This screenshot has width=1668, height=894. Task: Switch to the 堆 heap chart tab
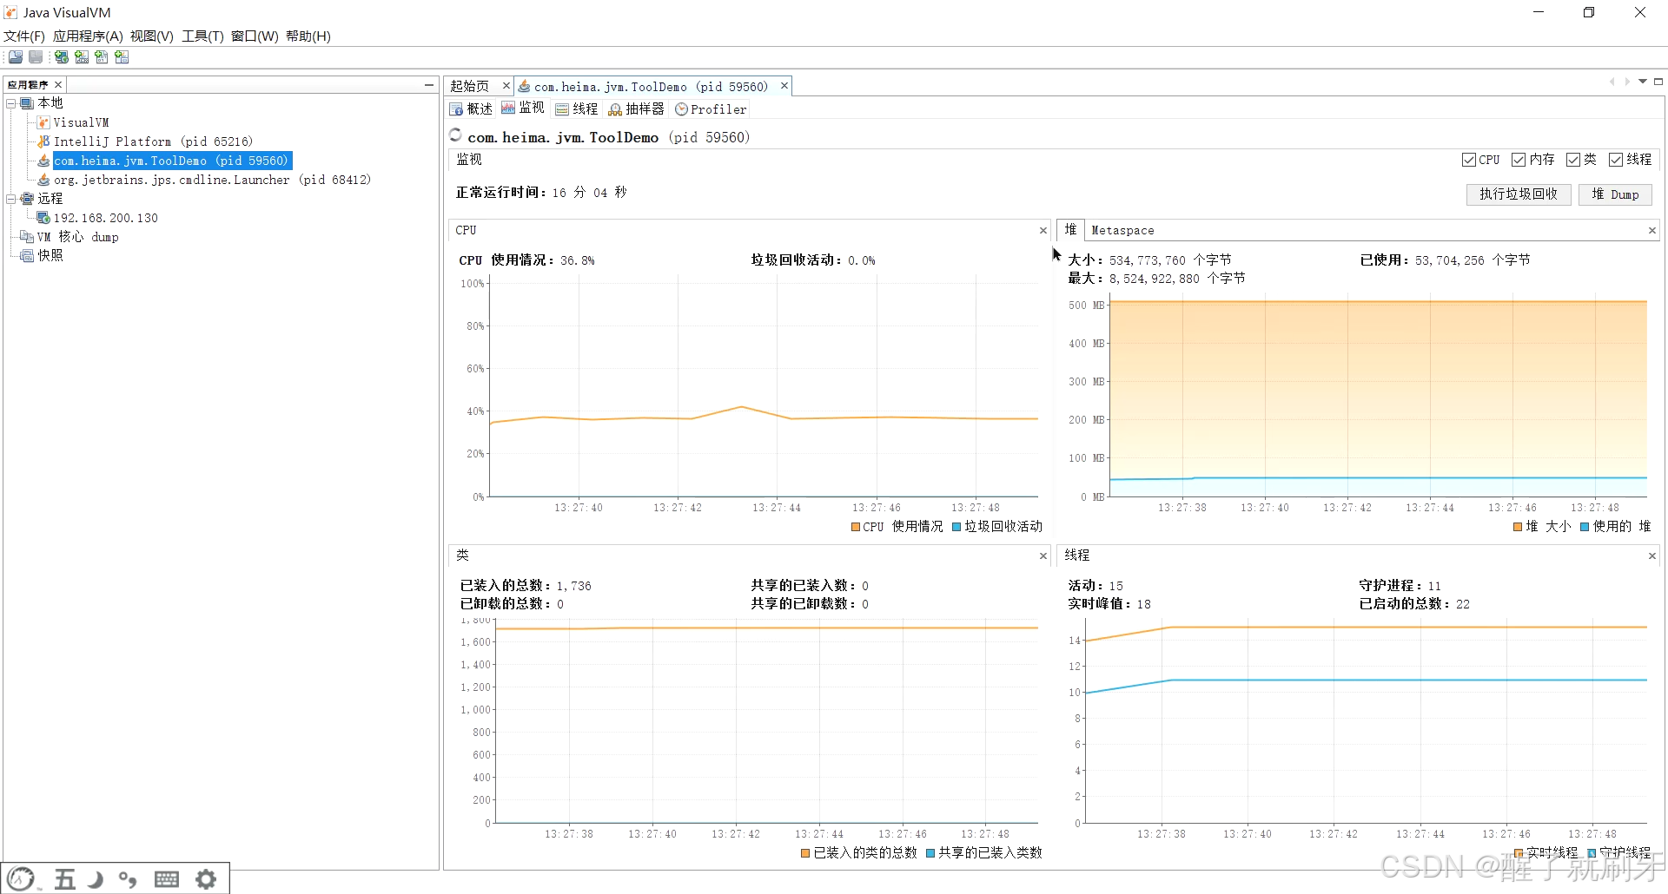tap(1070, 230)
